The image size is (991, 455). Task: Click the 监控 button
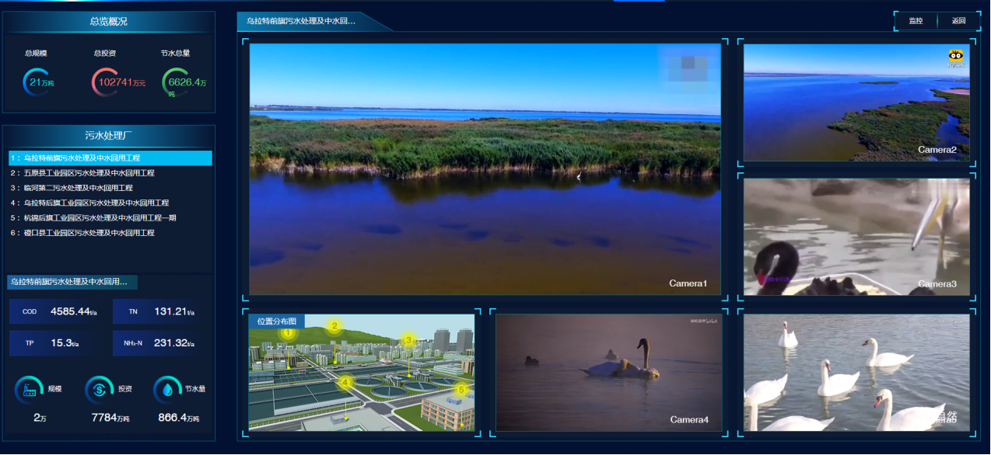pyautogui.click(x=916, y=21)
